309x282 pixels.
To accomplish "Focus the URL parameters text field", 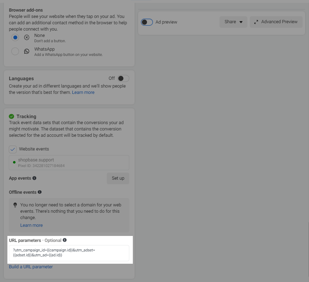I will coord(69,253).
